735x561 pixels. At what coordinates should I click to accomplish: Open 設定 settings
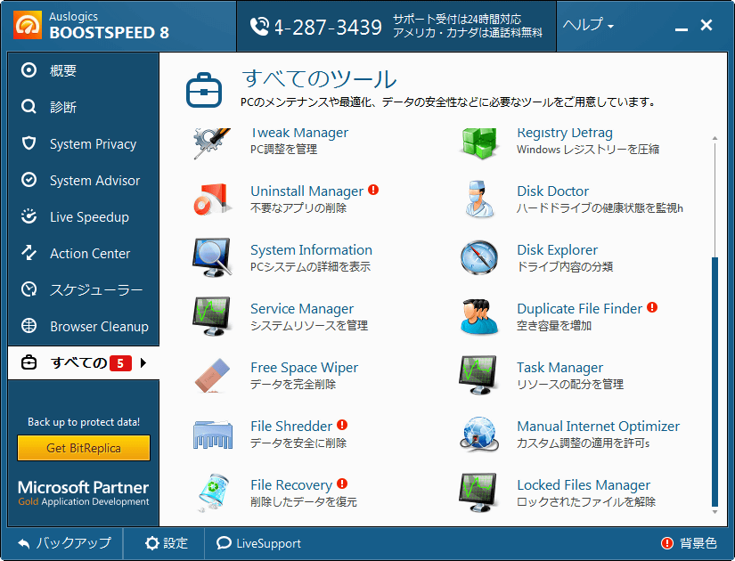[167, 543]
